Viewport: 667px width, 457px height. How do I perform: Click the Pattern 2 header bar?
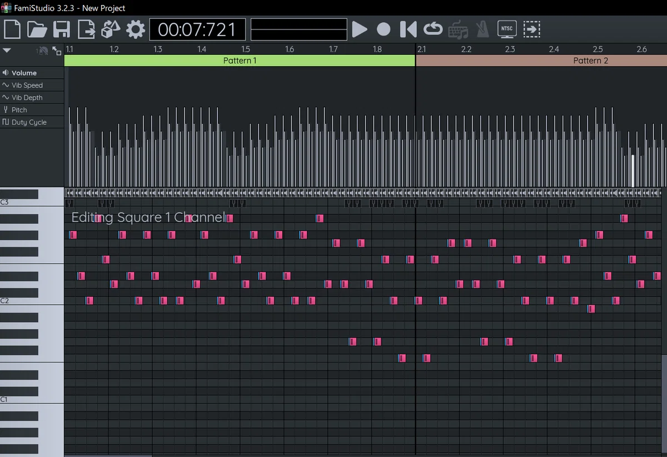coord(541,61)
